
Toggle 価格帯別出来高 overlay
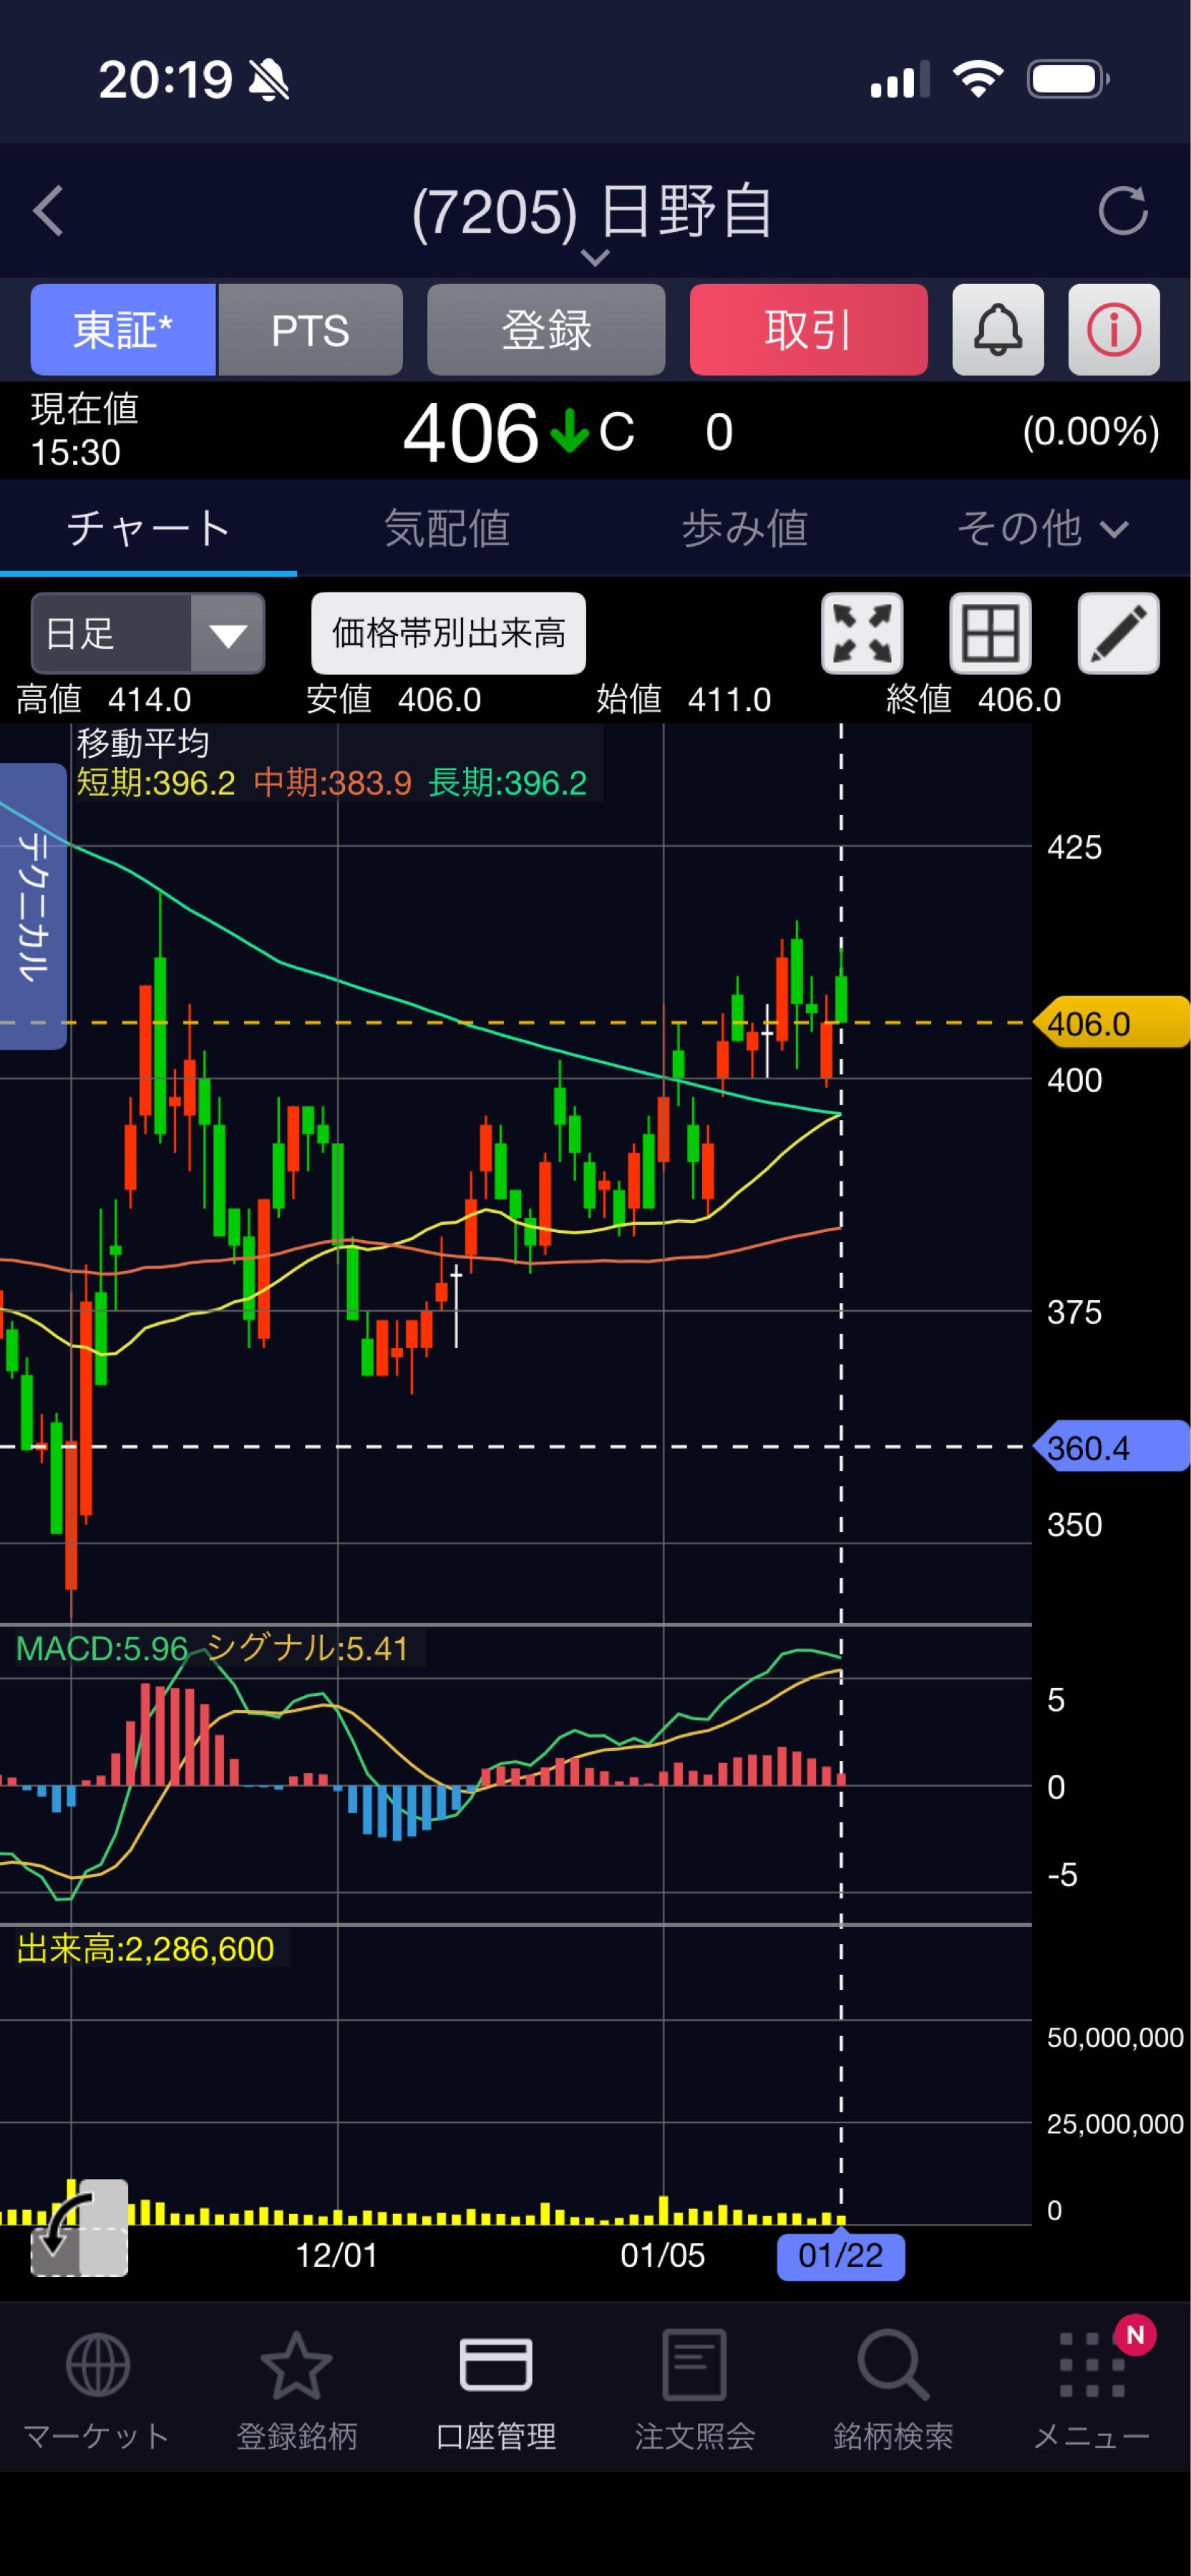(448, 633)
